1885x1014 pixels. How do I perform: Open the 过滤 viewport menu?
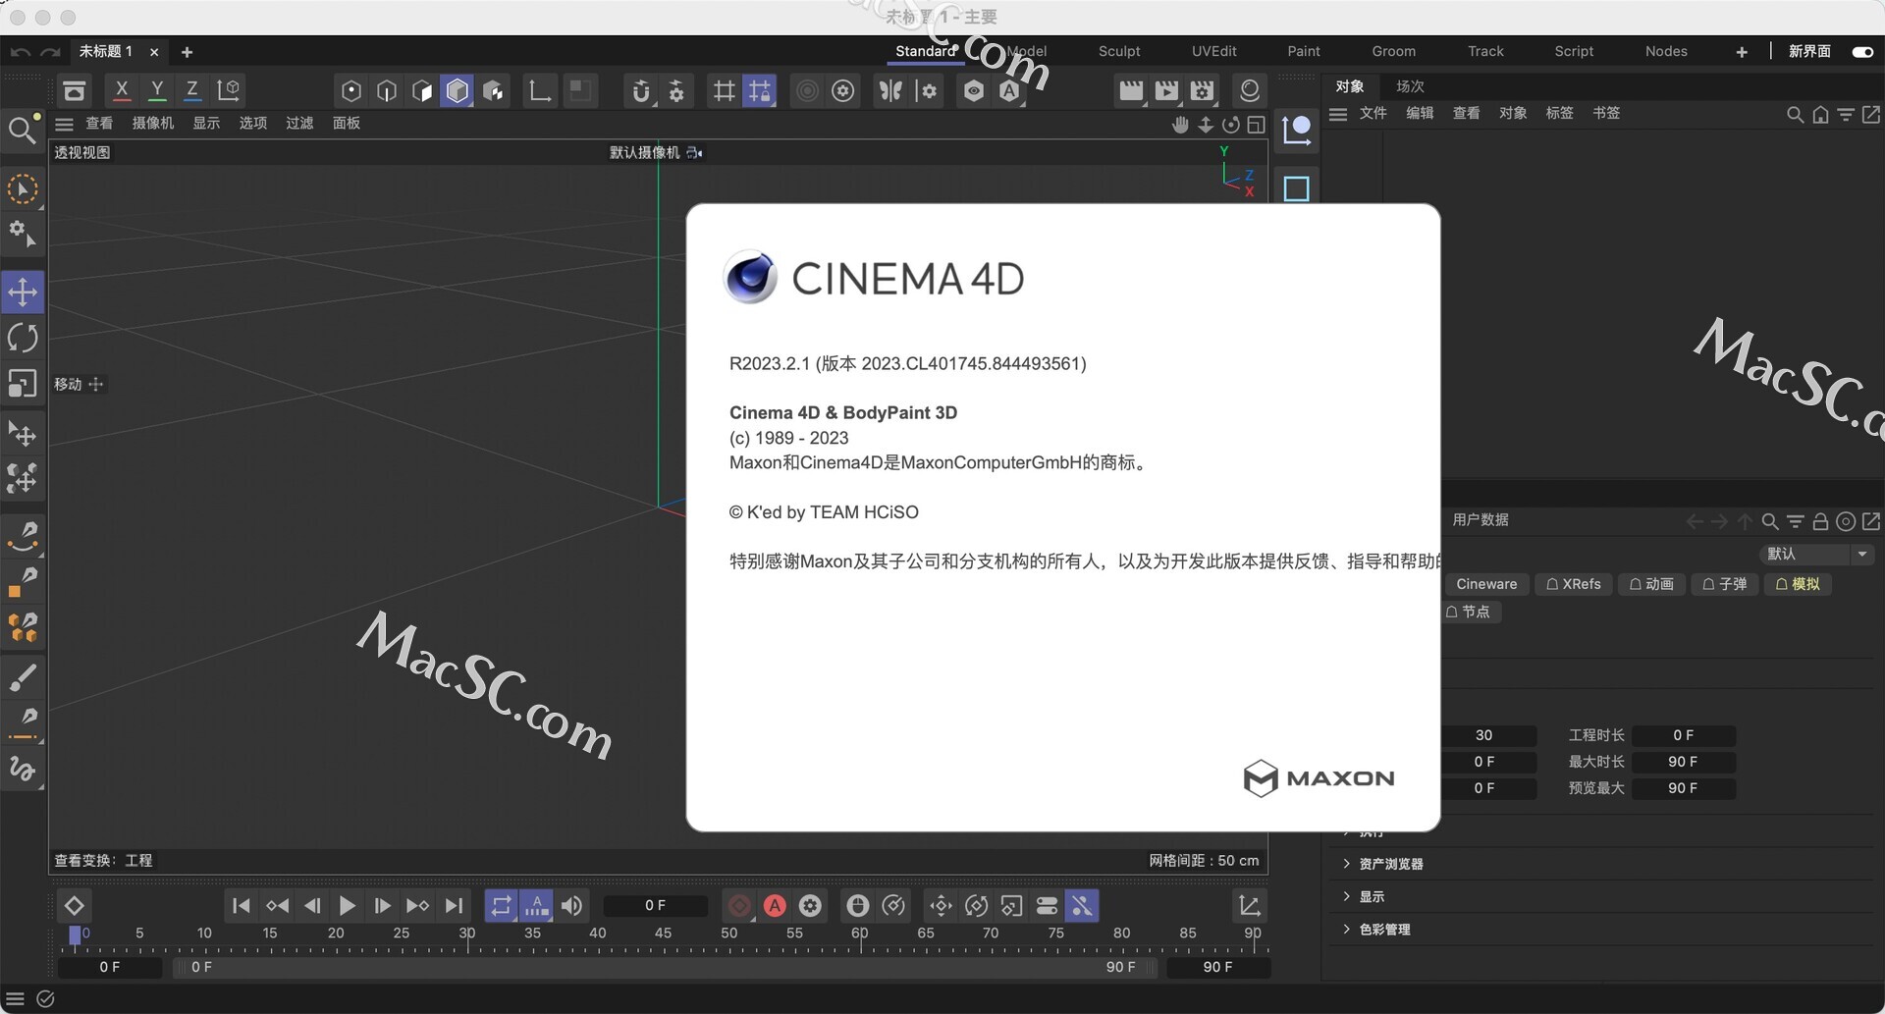tap(299, 123)
